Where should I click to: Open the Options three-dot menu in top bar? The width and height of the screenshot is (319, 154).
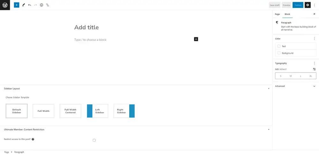314,5
